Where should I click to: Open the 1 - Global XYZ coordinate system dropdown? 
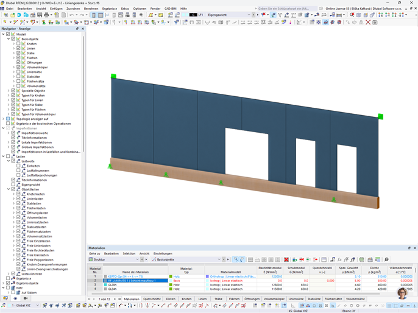37,306
